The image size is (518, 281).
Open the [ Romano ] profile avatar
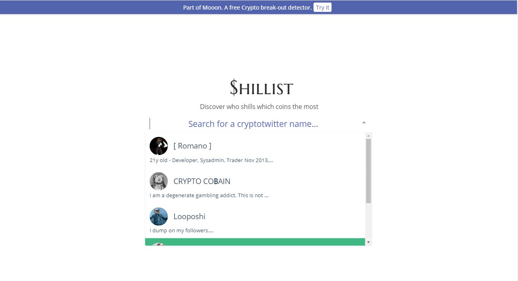[158, 146]
